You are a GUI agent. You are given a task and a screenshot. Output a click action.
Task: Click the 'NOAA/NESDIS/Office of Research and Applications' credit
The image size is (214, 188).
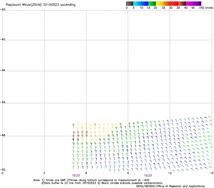coord(170,186)
